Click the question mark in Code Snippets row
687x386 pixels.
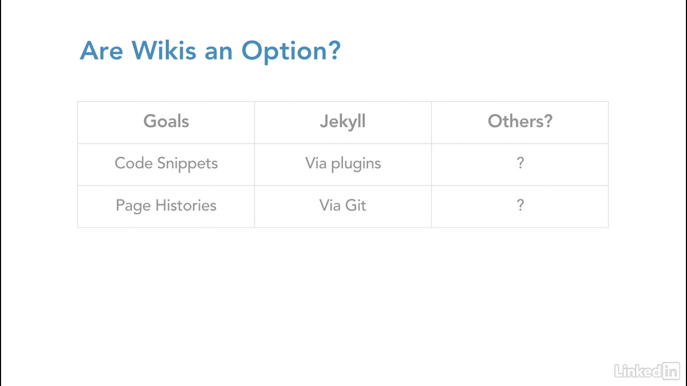(520, 164)
